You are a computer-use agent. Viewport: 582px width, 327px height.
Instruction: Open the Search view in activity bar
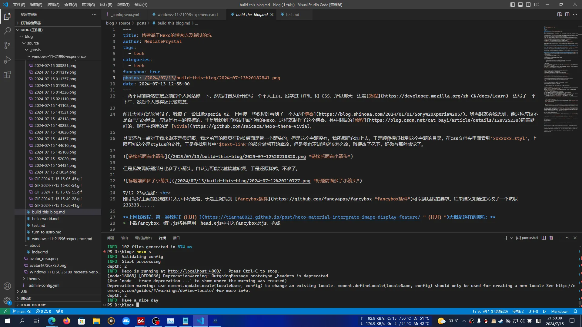7,31
